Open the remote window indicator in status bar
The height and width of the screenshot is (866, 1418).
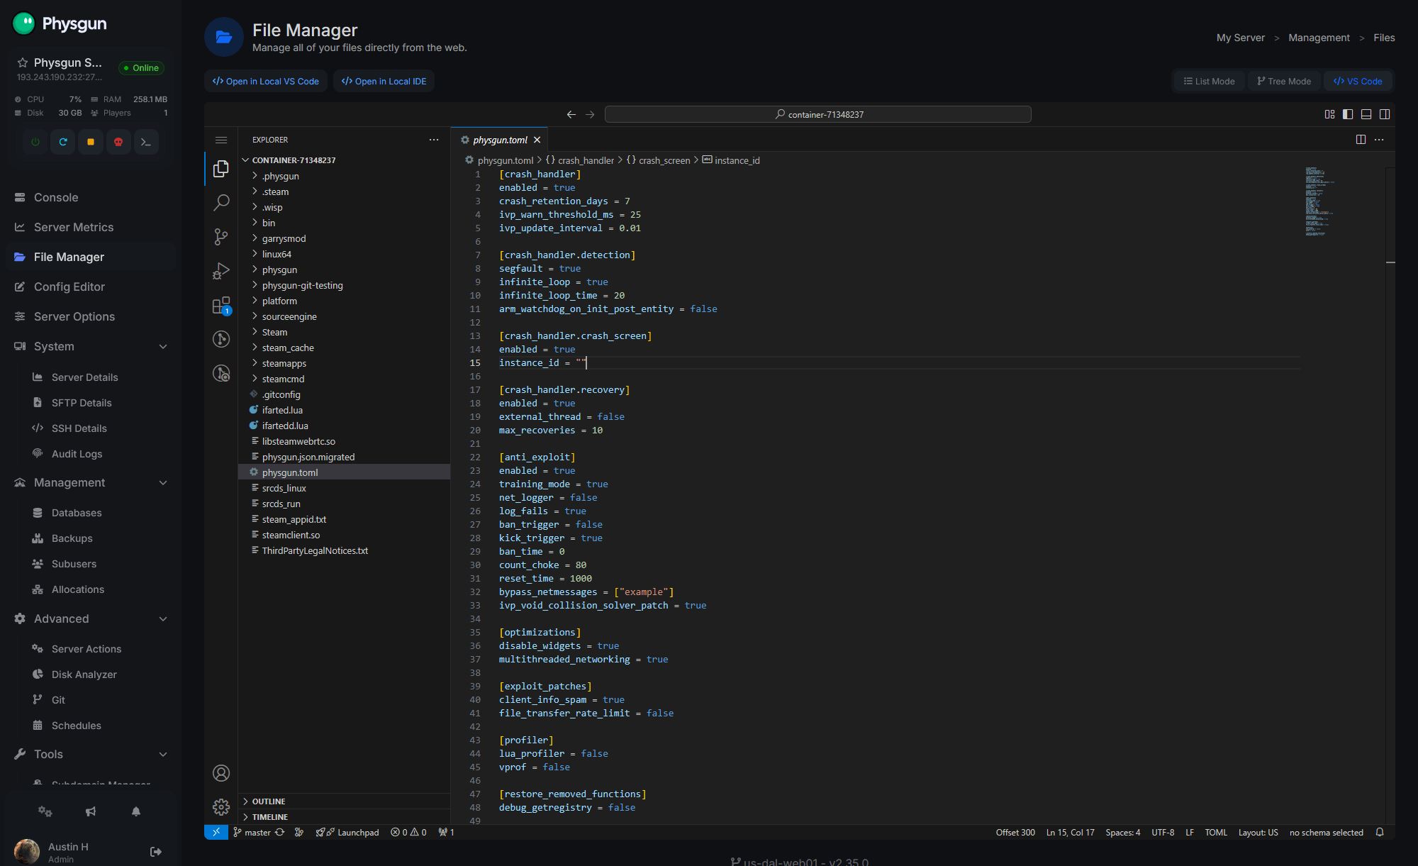click(216, 833)
